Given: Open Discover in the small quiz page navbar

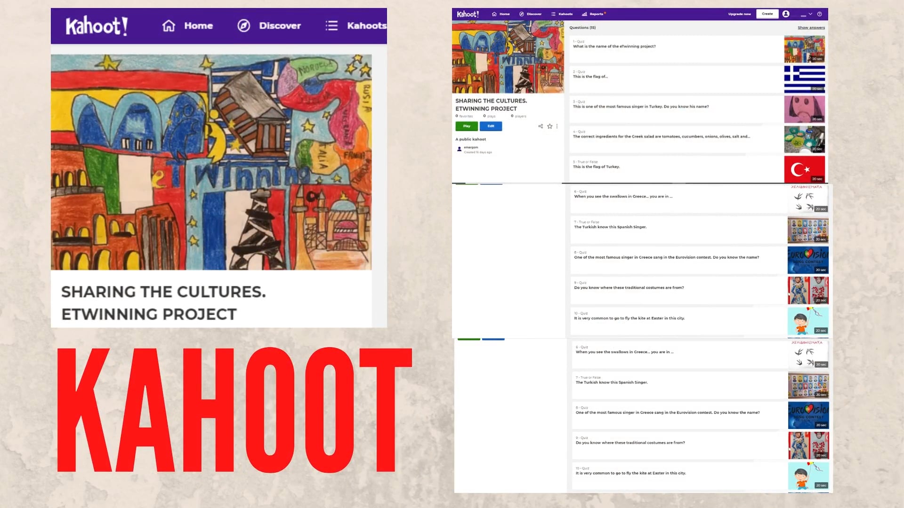Looking at the screenshot, I should (x=531, y=14).
